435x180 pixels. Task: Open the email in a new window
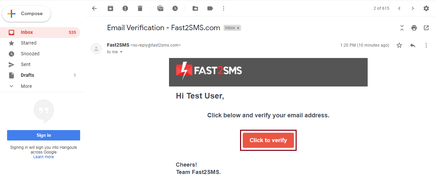(426, 28)
